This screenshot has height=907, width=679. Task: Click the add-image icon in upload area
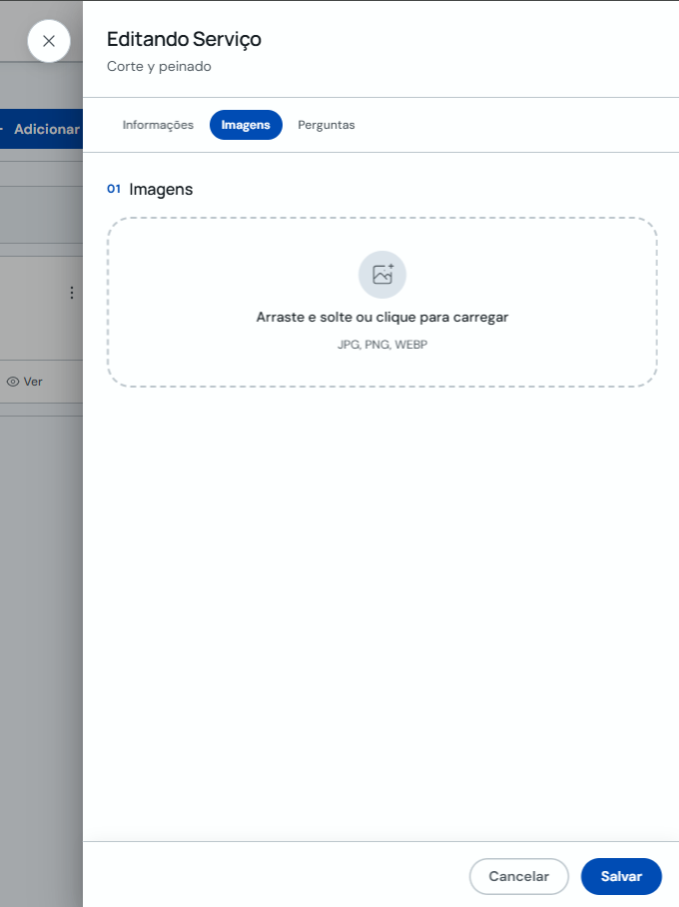382,275
